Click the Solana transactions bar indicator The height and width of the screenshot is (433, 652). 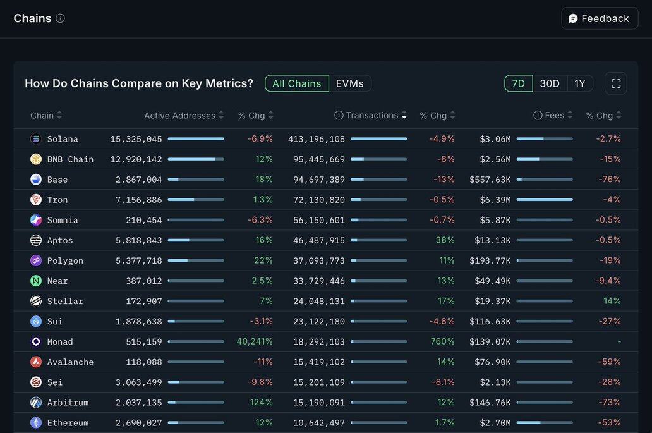(378, 139)
